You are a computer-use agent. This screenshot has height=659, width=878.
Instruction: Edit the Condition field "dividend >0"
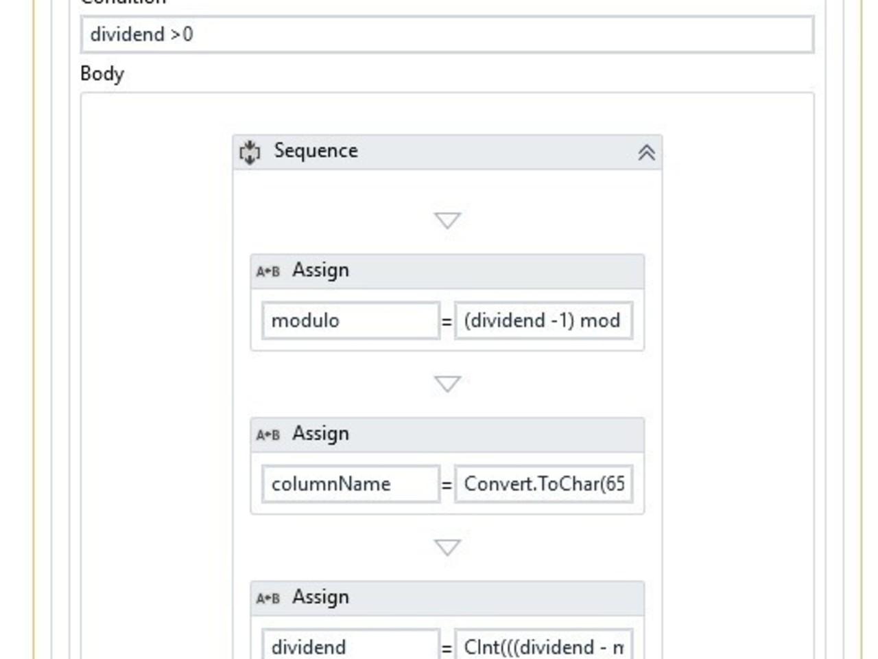pos(447,34)
